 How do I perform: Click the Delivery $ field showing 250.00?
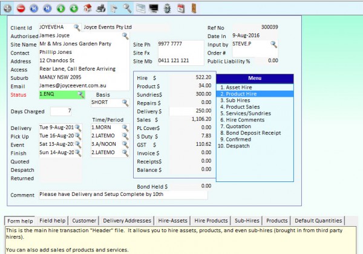point(191,111)
